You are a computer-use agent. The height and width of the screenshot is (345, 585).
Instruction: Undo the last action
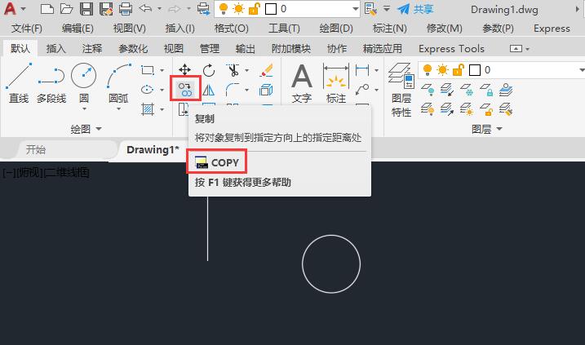(x=145, y=8)
